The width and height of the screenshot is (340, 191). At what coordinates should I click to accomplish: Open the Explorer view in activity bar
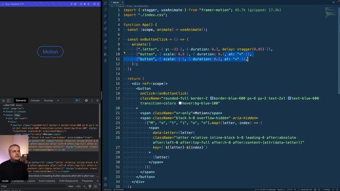(106, 3)
